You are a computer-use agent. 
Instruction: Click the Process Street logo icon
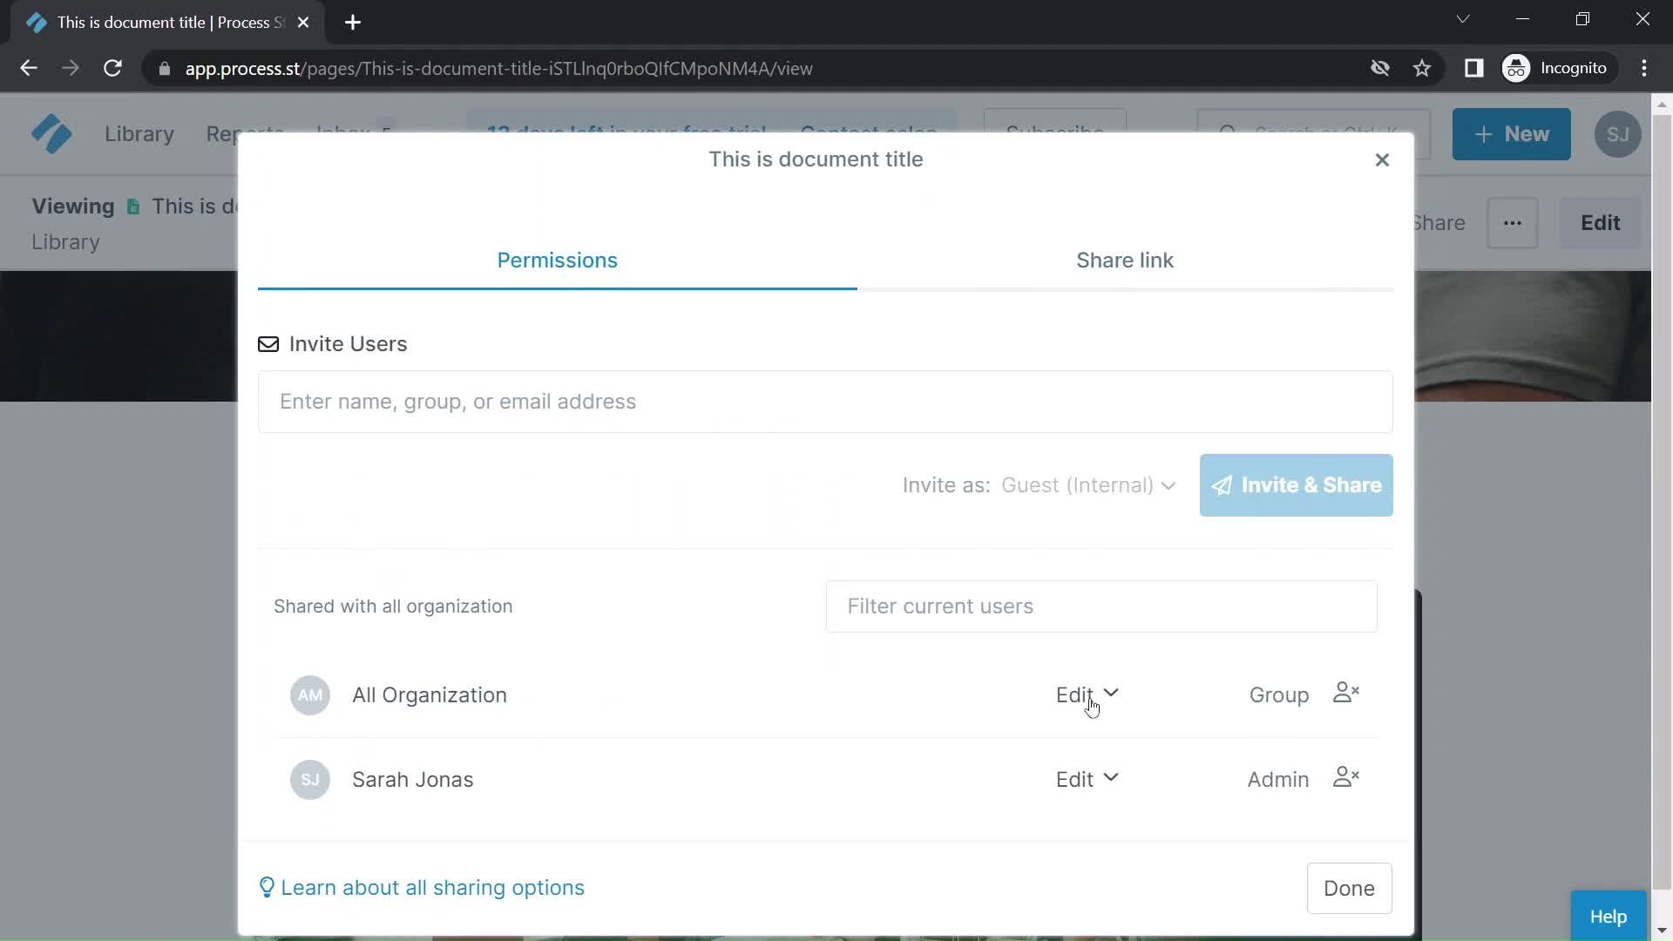tap(51, 134)
